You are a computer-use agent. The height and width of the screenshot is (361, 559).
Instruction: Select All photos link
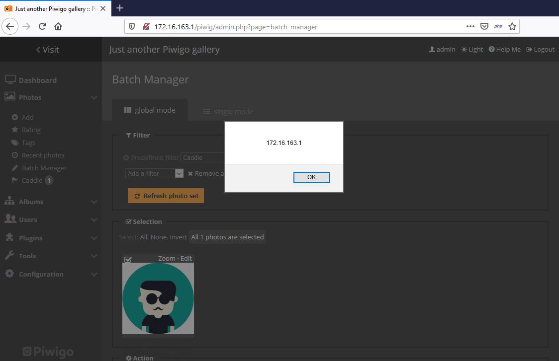pyautogui.click(x=143, y=237)
